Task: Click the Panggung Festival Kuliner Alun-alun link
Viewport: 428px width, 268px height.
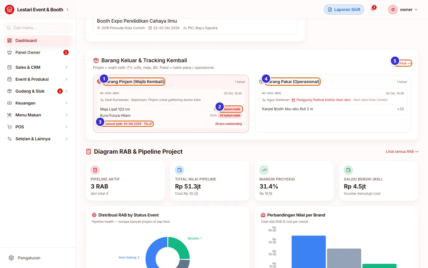Action: [x=323, y=100]
